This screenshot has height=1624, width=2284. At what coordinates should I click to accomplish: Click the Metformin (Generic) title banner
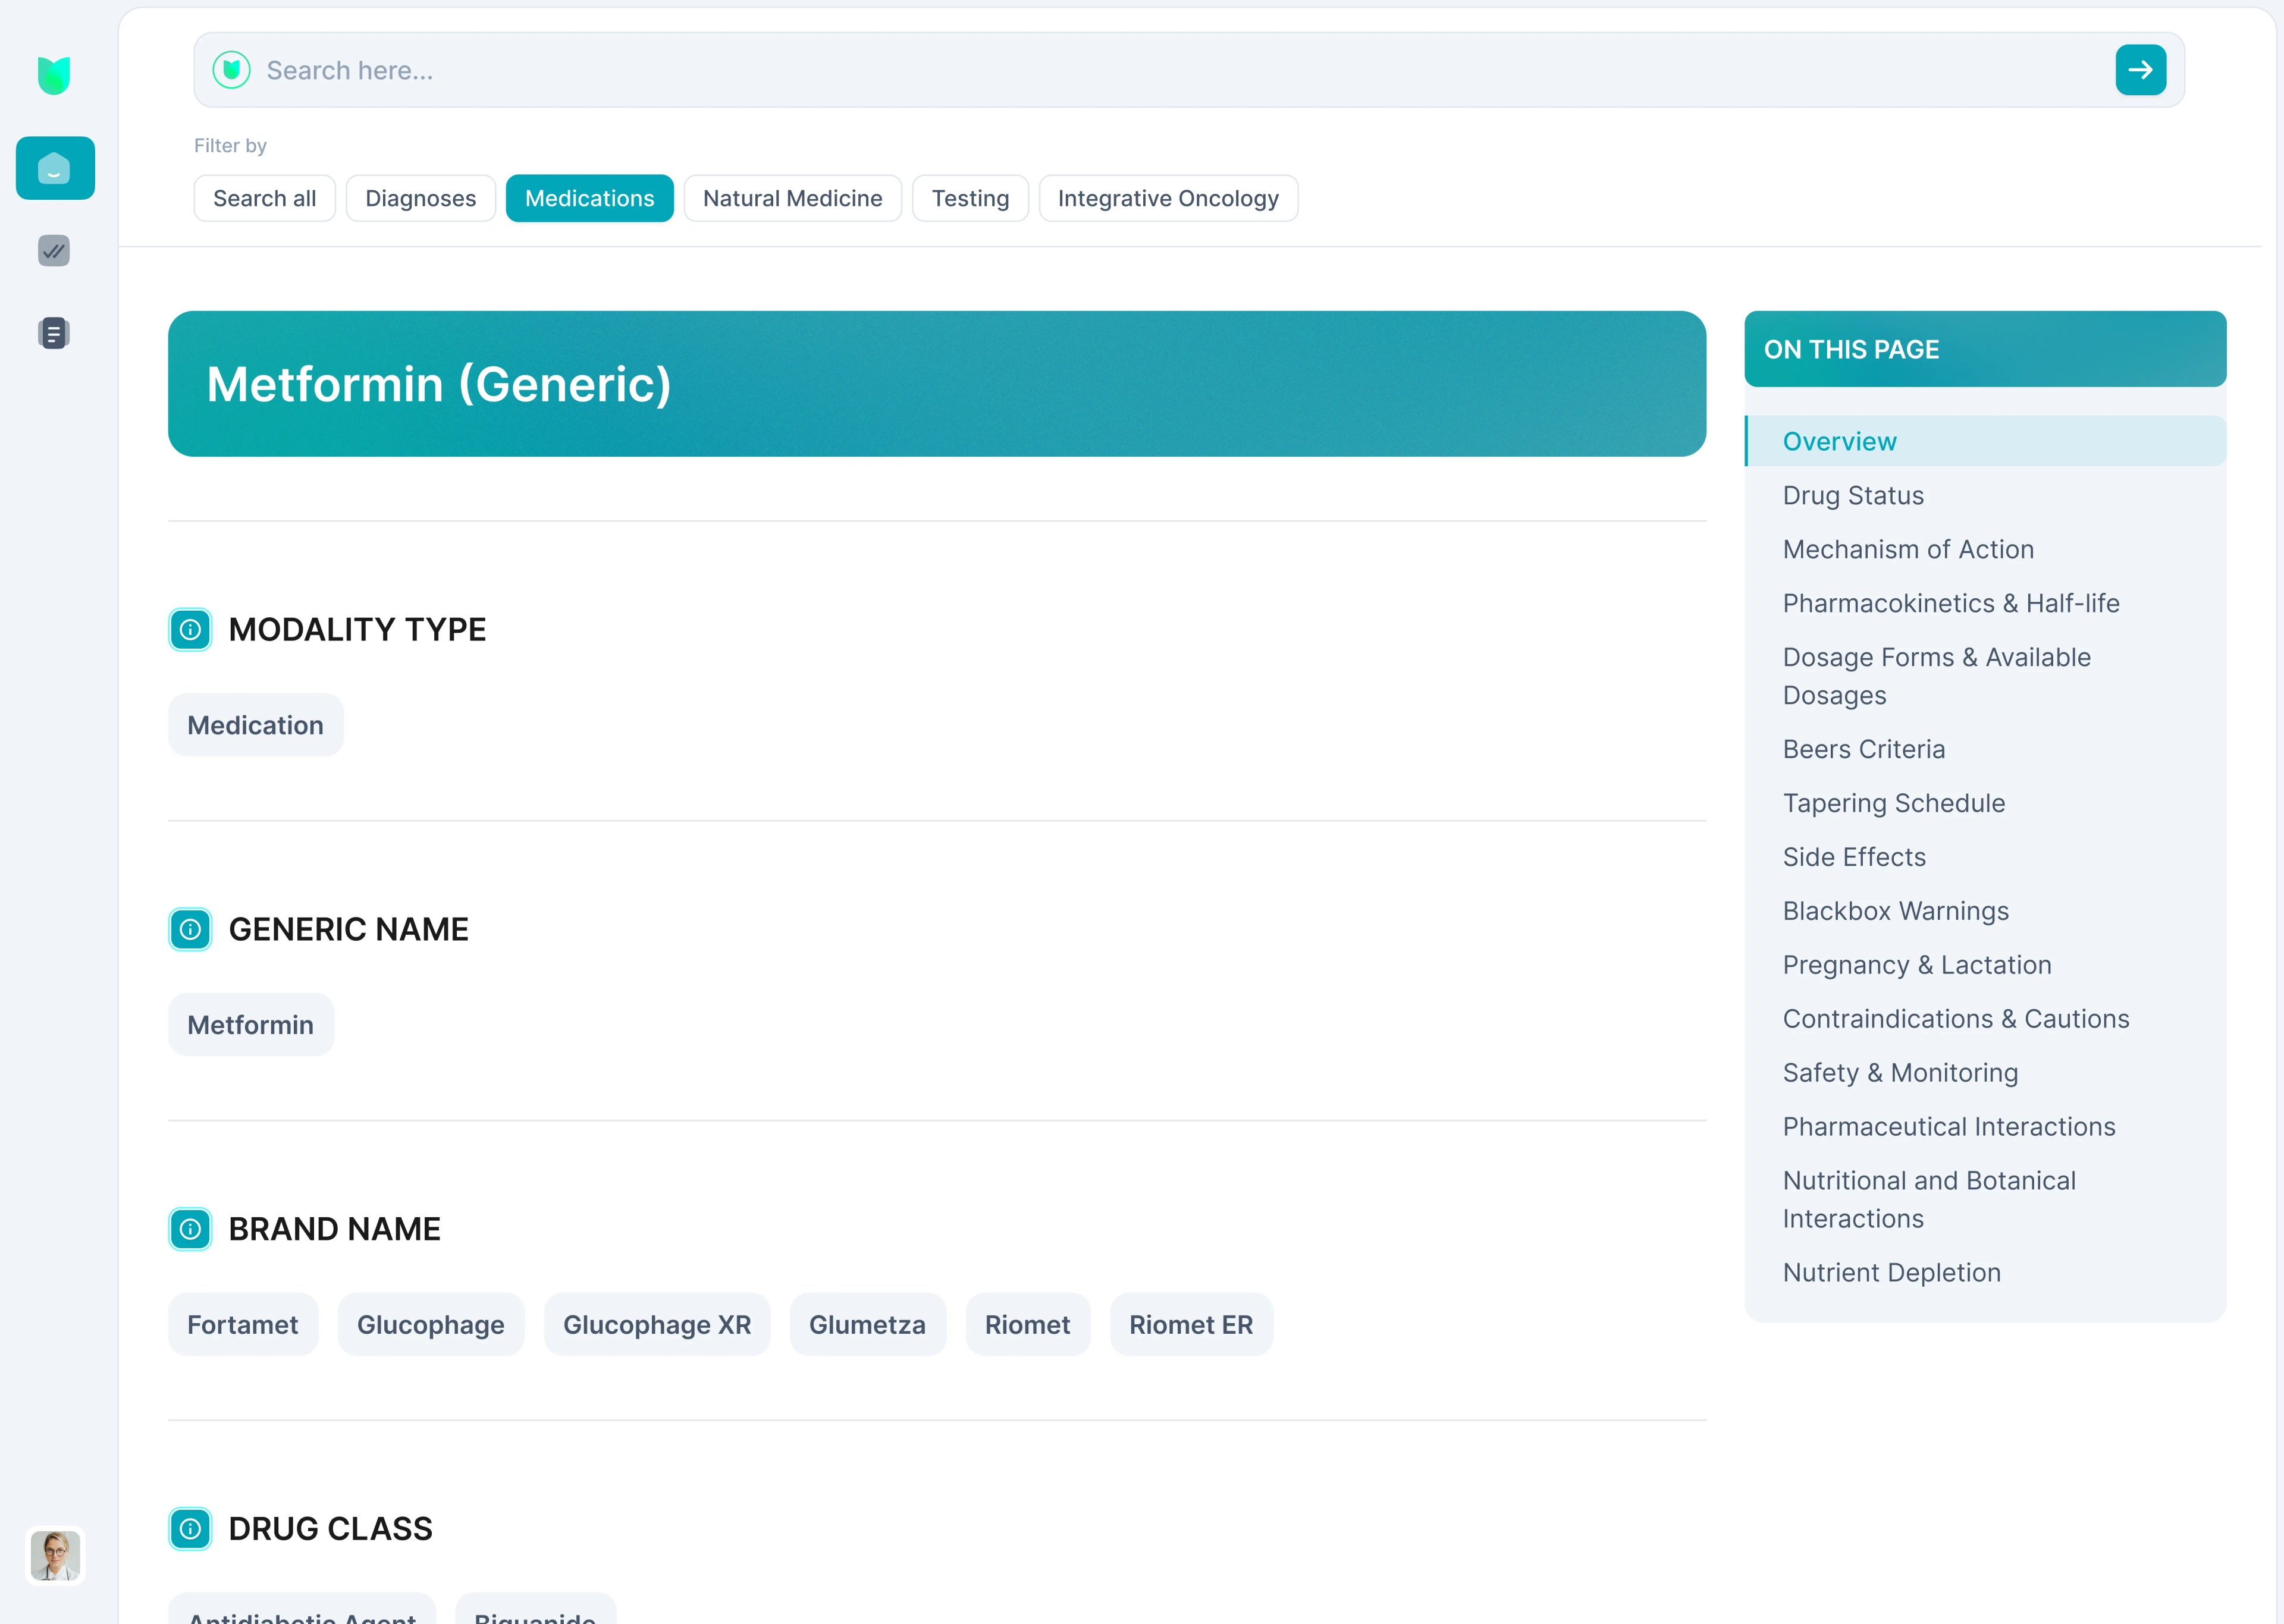pos(937,384)
